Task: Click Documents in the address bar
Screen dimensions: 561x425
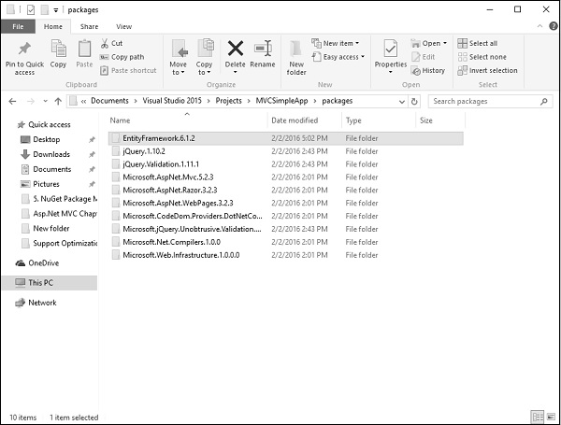Action: (109, 101)
